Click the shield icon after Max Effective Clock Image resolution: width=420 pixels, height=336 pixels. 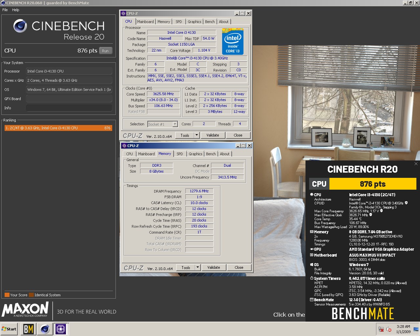click(371, 215)
